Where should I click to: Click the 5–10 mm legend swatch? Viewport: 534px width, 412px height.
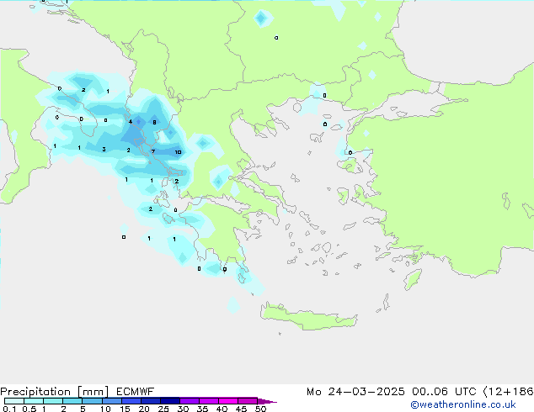(x=92, y=401)
